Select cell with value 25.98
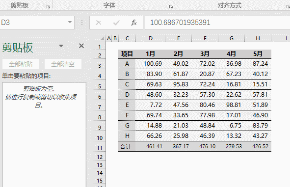Screen dimensions: 290x187 pos(179,136)
